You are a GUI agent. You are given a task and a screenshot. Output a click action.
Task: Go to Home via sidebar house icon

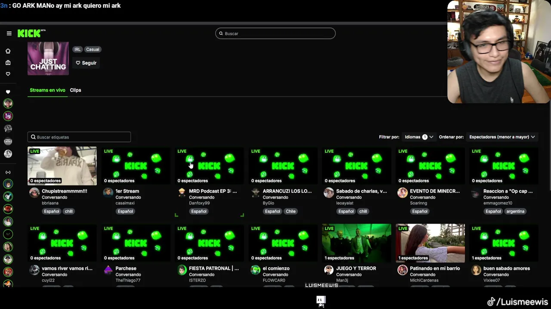8,51
